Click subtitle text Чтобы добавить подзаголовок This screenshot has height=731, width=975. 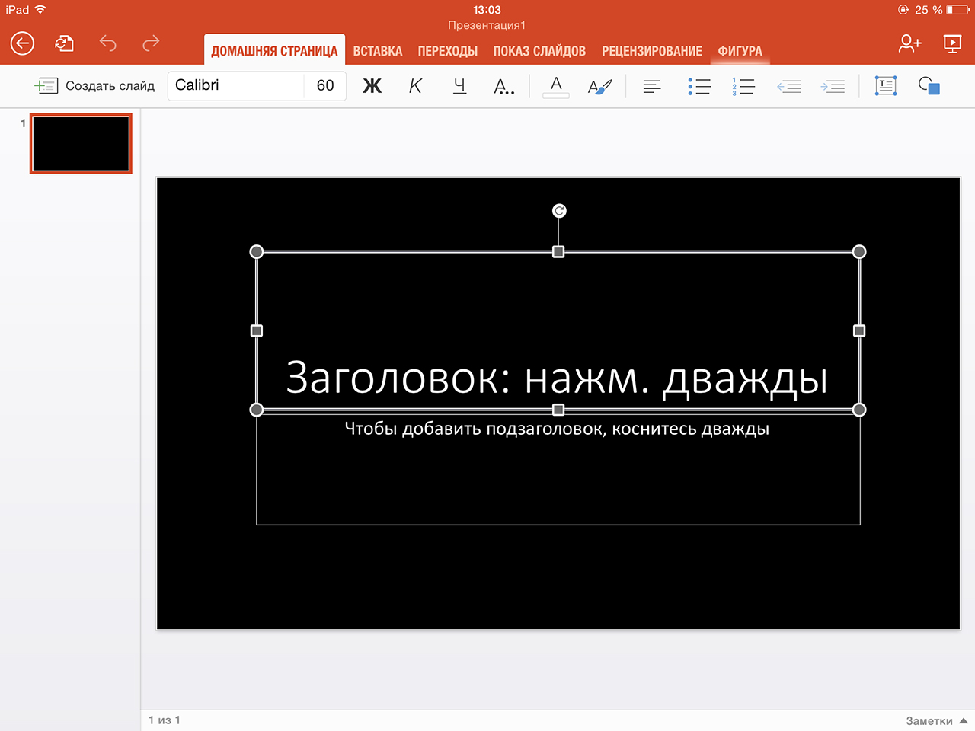(x=557, y=429)
